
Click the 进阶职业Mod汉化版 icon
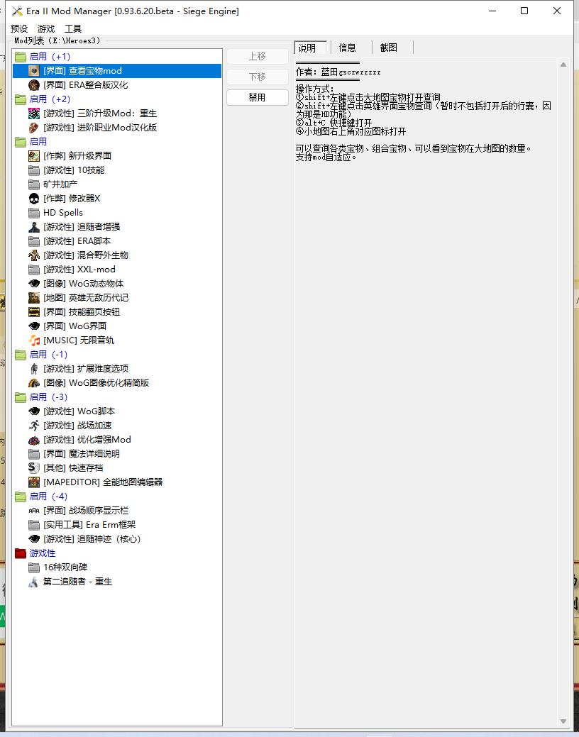click(34, 128)
